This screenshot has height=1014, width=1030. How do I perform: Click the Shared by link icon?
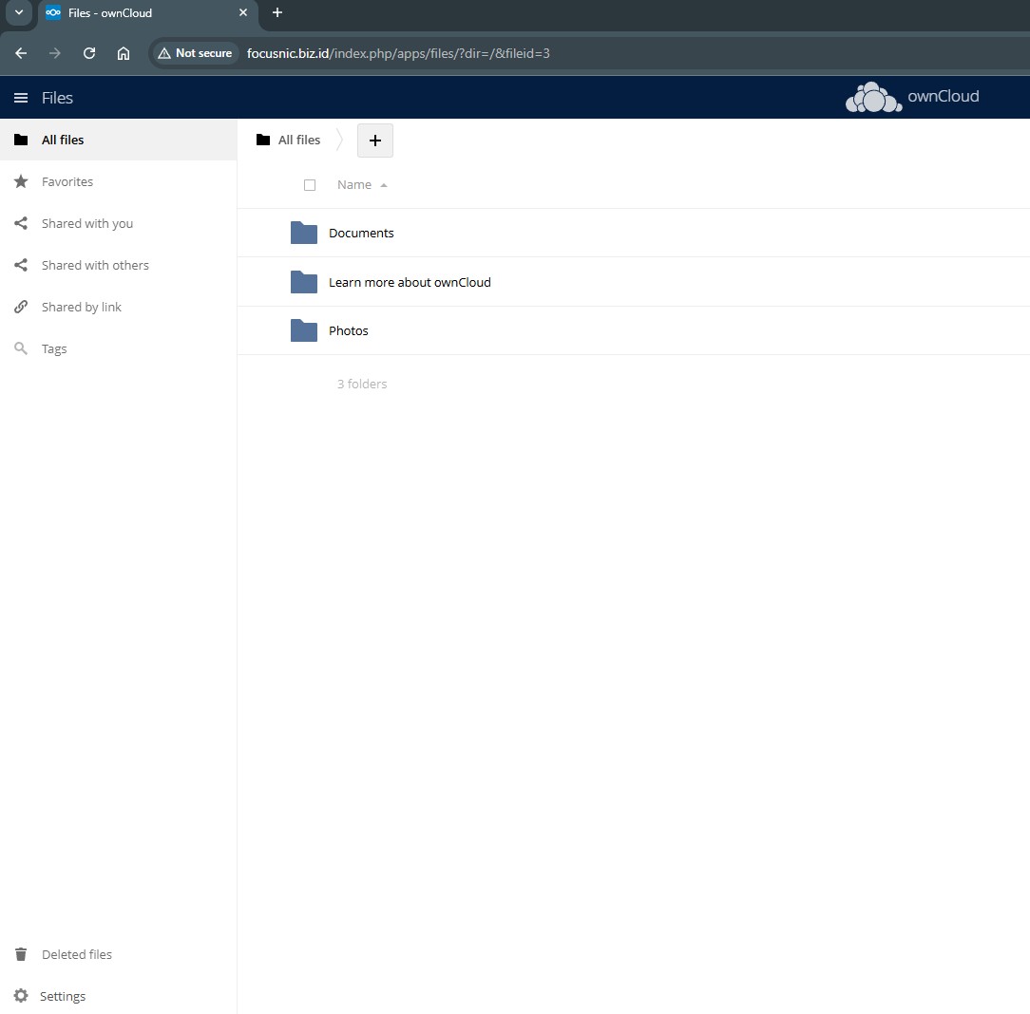click(21, 307)
